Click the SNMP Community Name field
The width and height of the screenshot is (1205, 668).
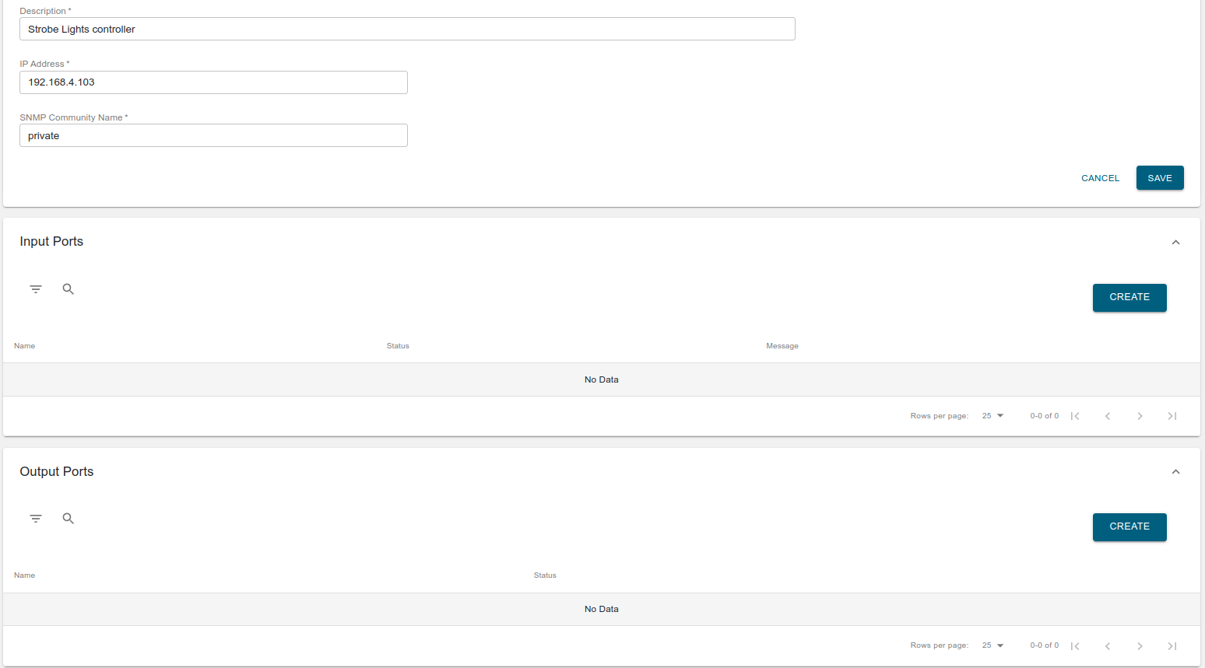[x=213, y=135]
